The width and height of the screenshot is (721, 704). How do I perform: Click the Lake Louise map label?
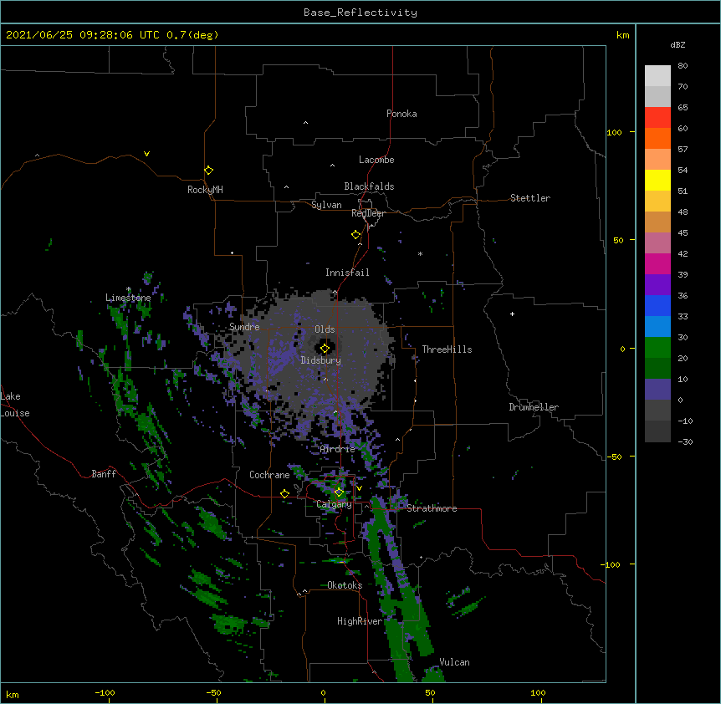(x=15, y=405)
